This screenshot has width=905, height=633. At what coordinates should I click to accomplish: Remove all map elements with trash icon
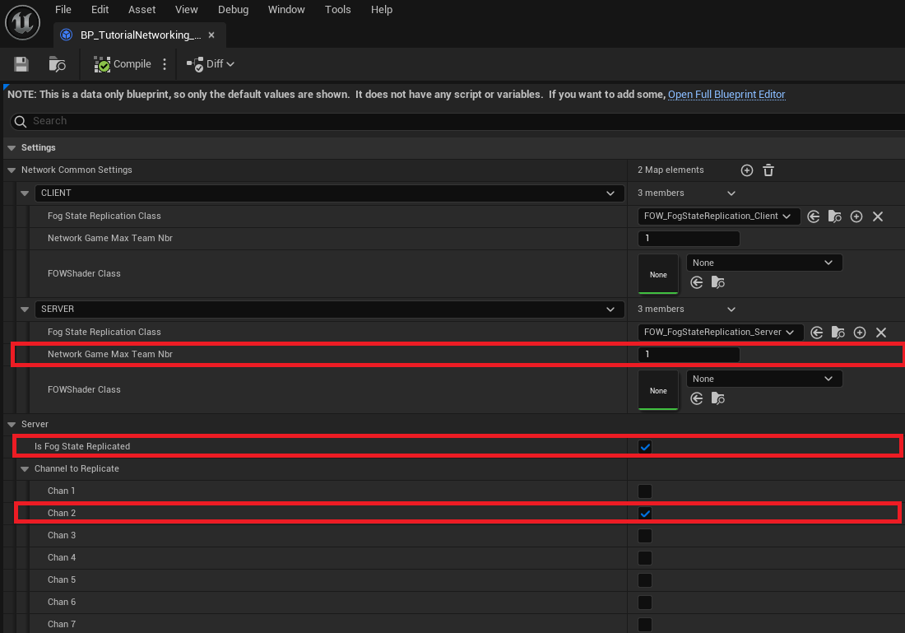[768, 170]
